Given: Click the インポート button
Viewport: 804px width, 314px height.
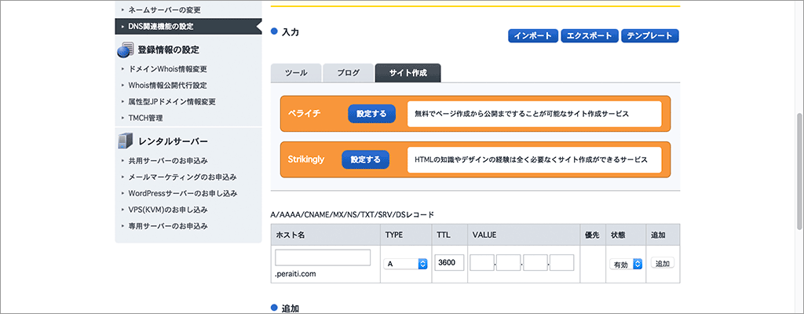Looking at the screenshot, I should 533,36.
